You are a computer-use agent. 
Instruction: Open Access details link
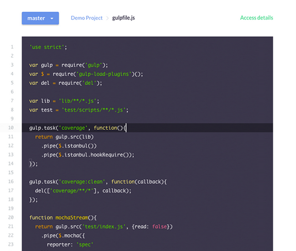(x=257, y=18)
